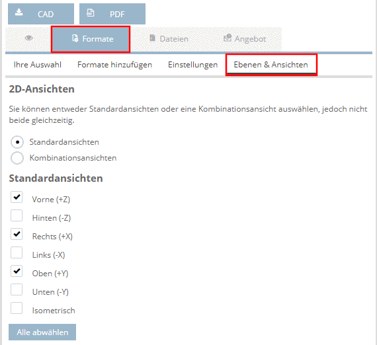Click the Angebot envelope icon

228,38
